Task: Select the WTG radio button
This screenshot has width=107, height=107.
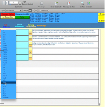Action: pyautogui.click(x=61, y=14)
